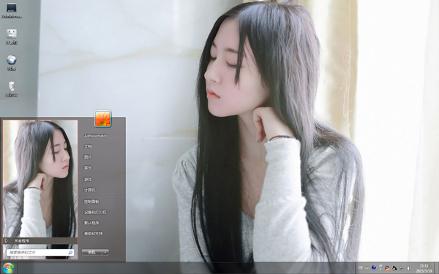This screenshot has width=439, height=274.
Task: Click the network connection tray icon
Action: point(402,268)
